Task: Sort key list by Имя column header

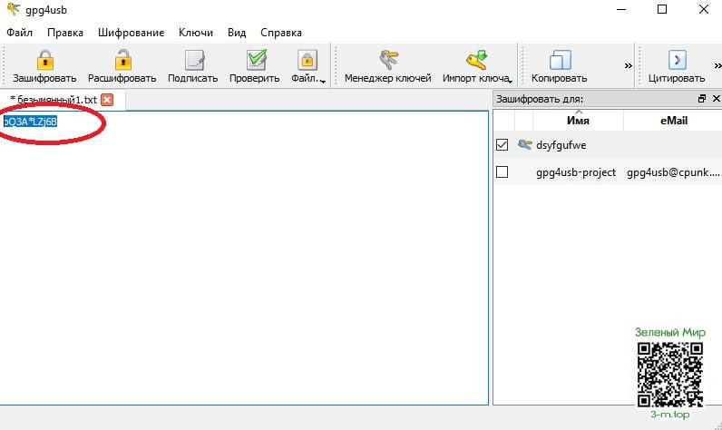Action: [578, 121]
